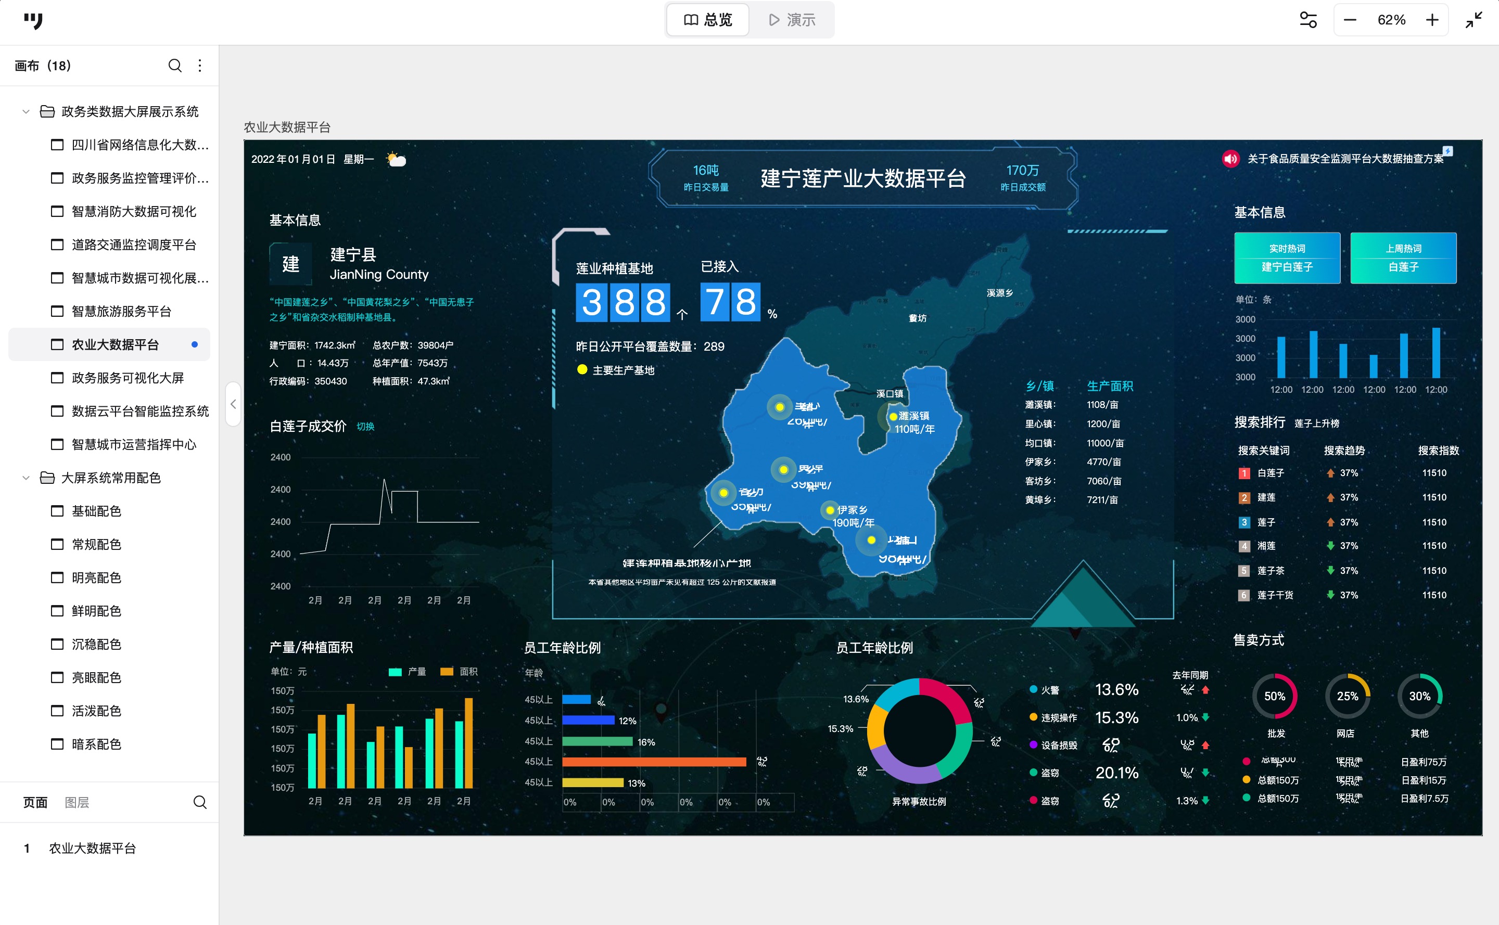Click the 实时热词 card
1499x925 pixels.
tap(1287, 258)
